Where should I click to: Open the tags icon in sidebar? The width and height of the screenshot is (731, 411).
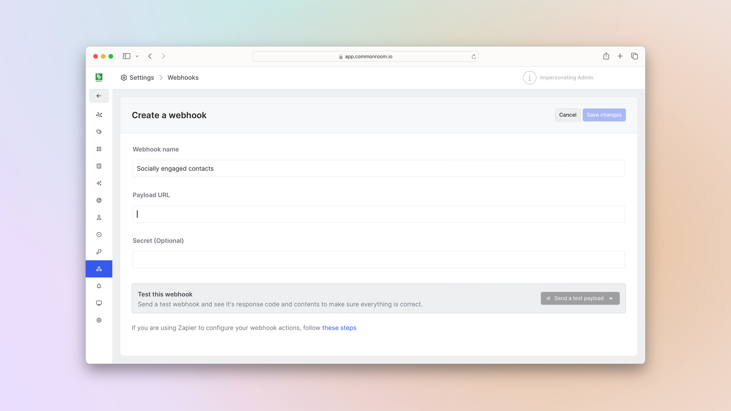coord(99,132)
